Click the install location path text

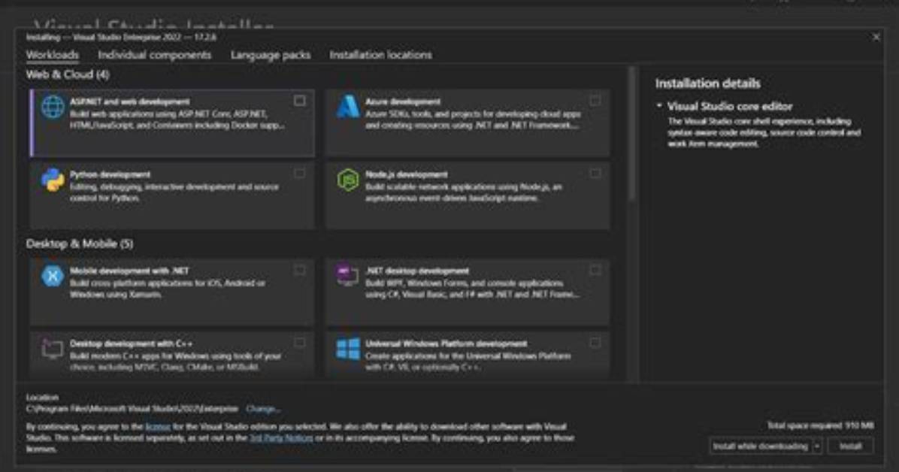pos(132,409)
